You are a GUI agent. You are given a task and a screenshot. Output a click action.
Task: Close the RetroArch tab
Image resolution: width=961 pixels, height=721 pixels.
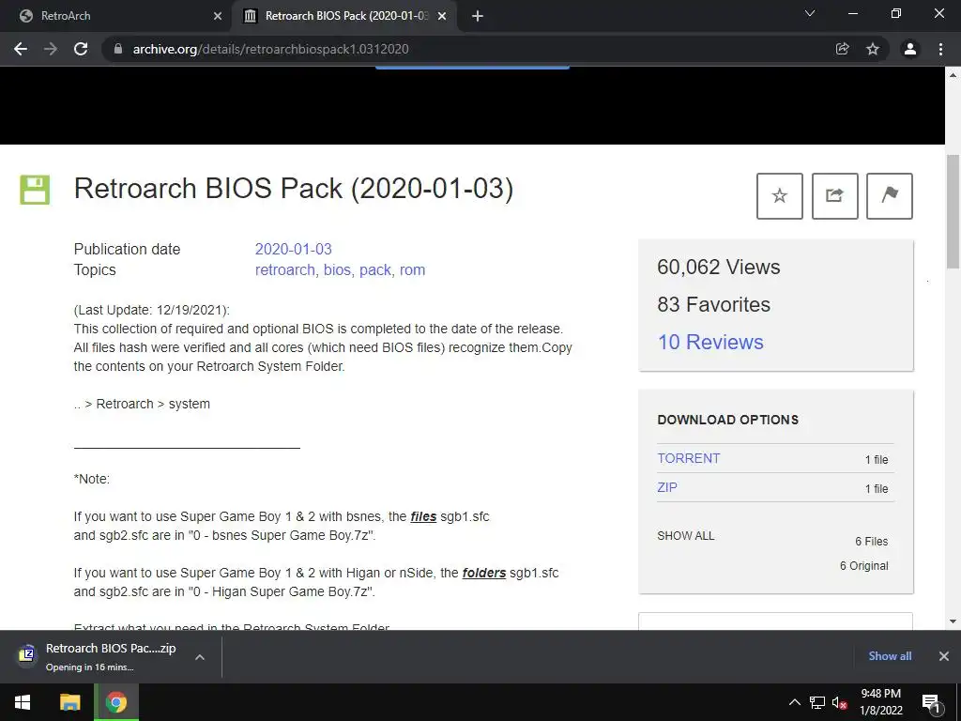click(218, 16)
